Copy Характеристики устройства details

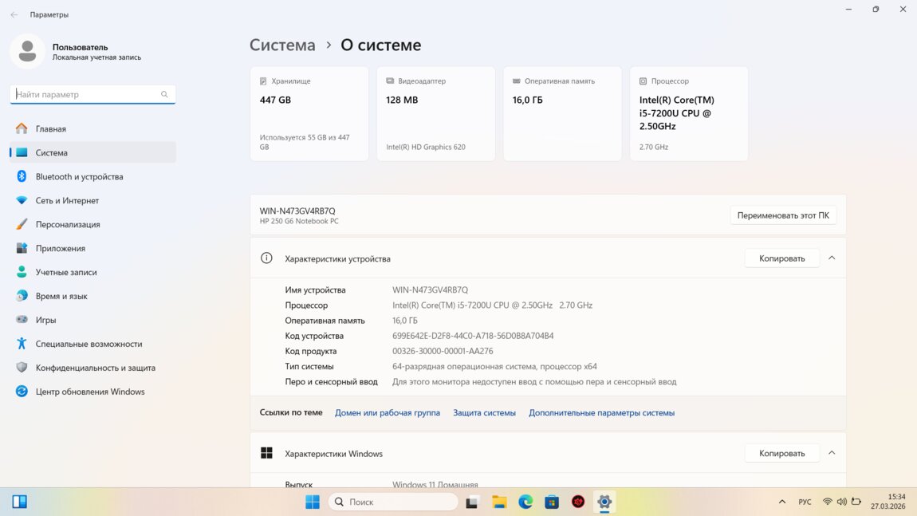[x=781, y=258]
